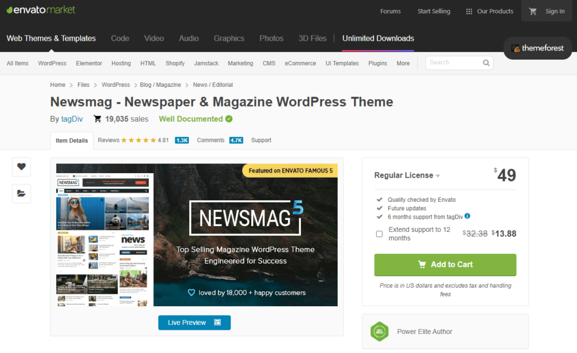Select the CMS category
Image resolution: width=577 pixels, height=353 pixels.
tap(269, 63)
